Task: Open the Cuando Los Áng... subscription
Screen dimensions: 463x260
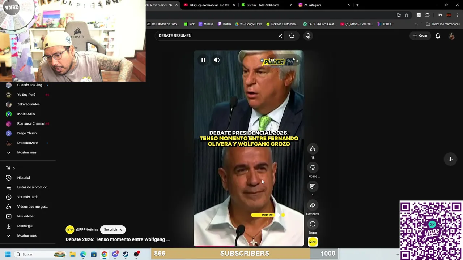Action: [27, 85]
